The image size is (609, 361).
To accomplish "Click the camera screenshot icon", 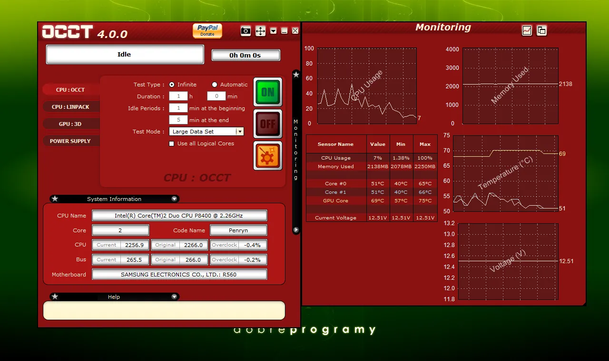I will point(246,31).
